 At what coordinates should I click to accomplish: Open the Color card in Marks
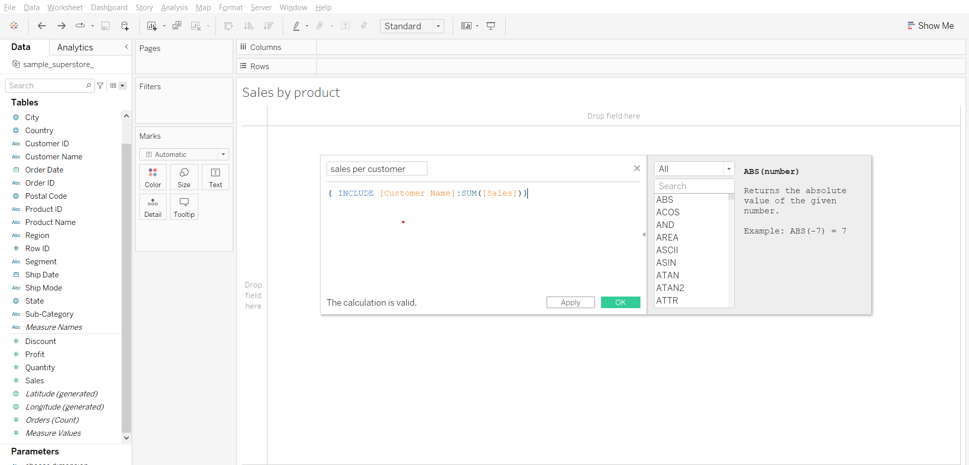[152, 177]
